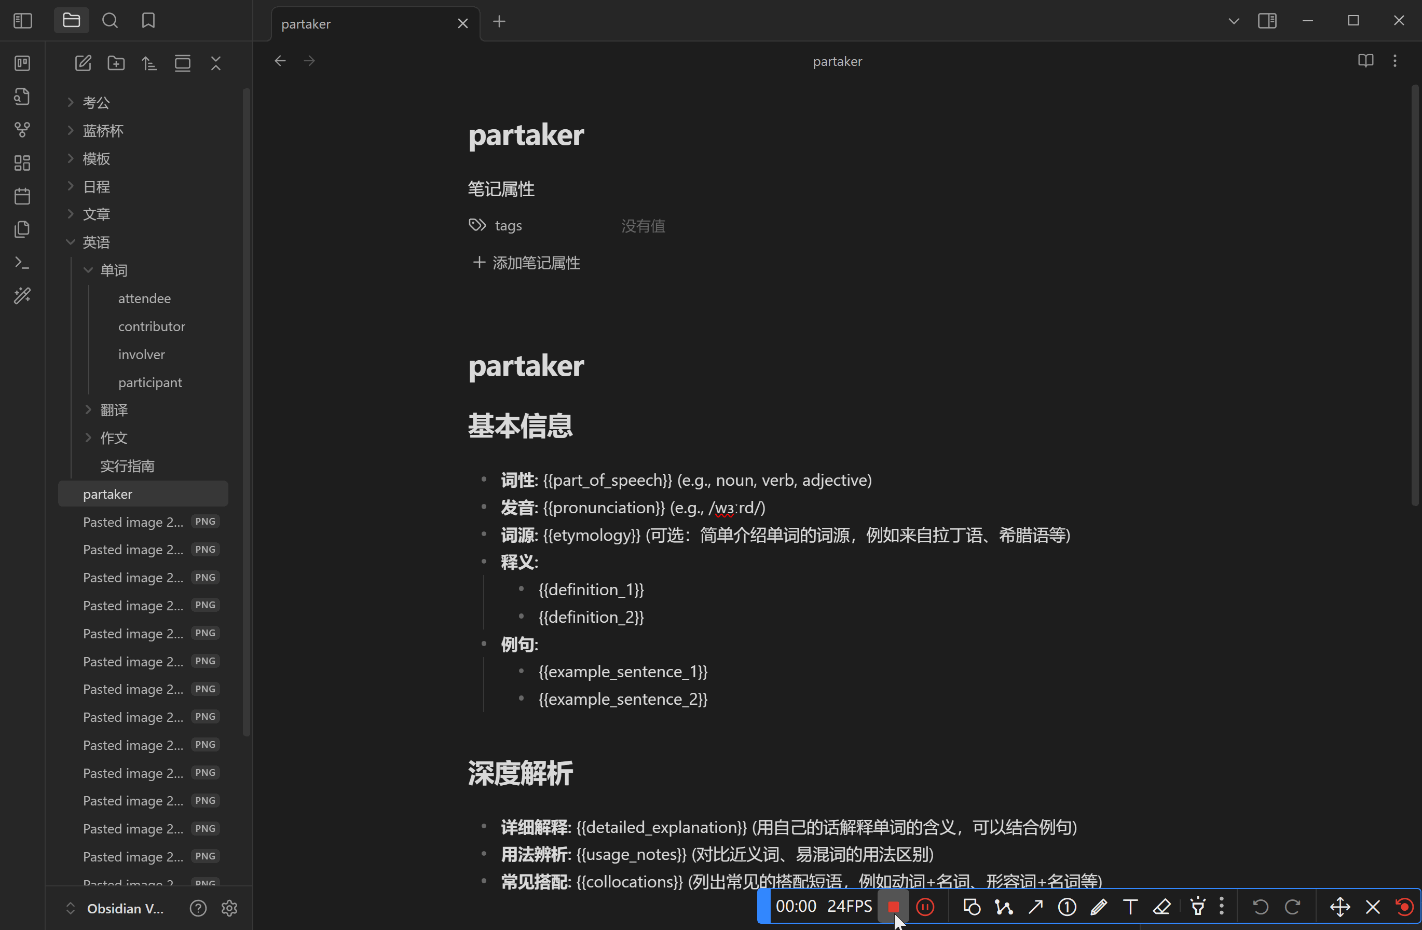Collapse the 英语 folder
This screenshot has height=930, width=1422.
[95, 242]
